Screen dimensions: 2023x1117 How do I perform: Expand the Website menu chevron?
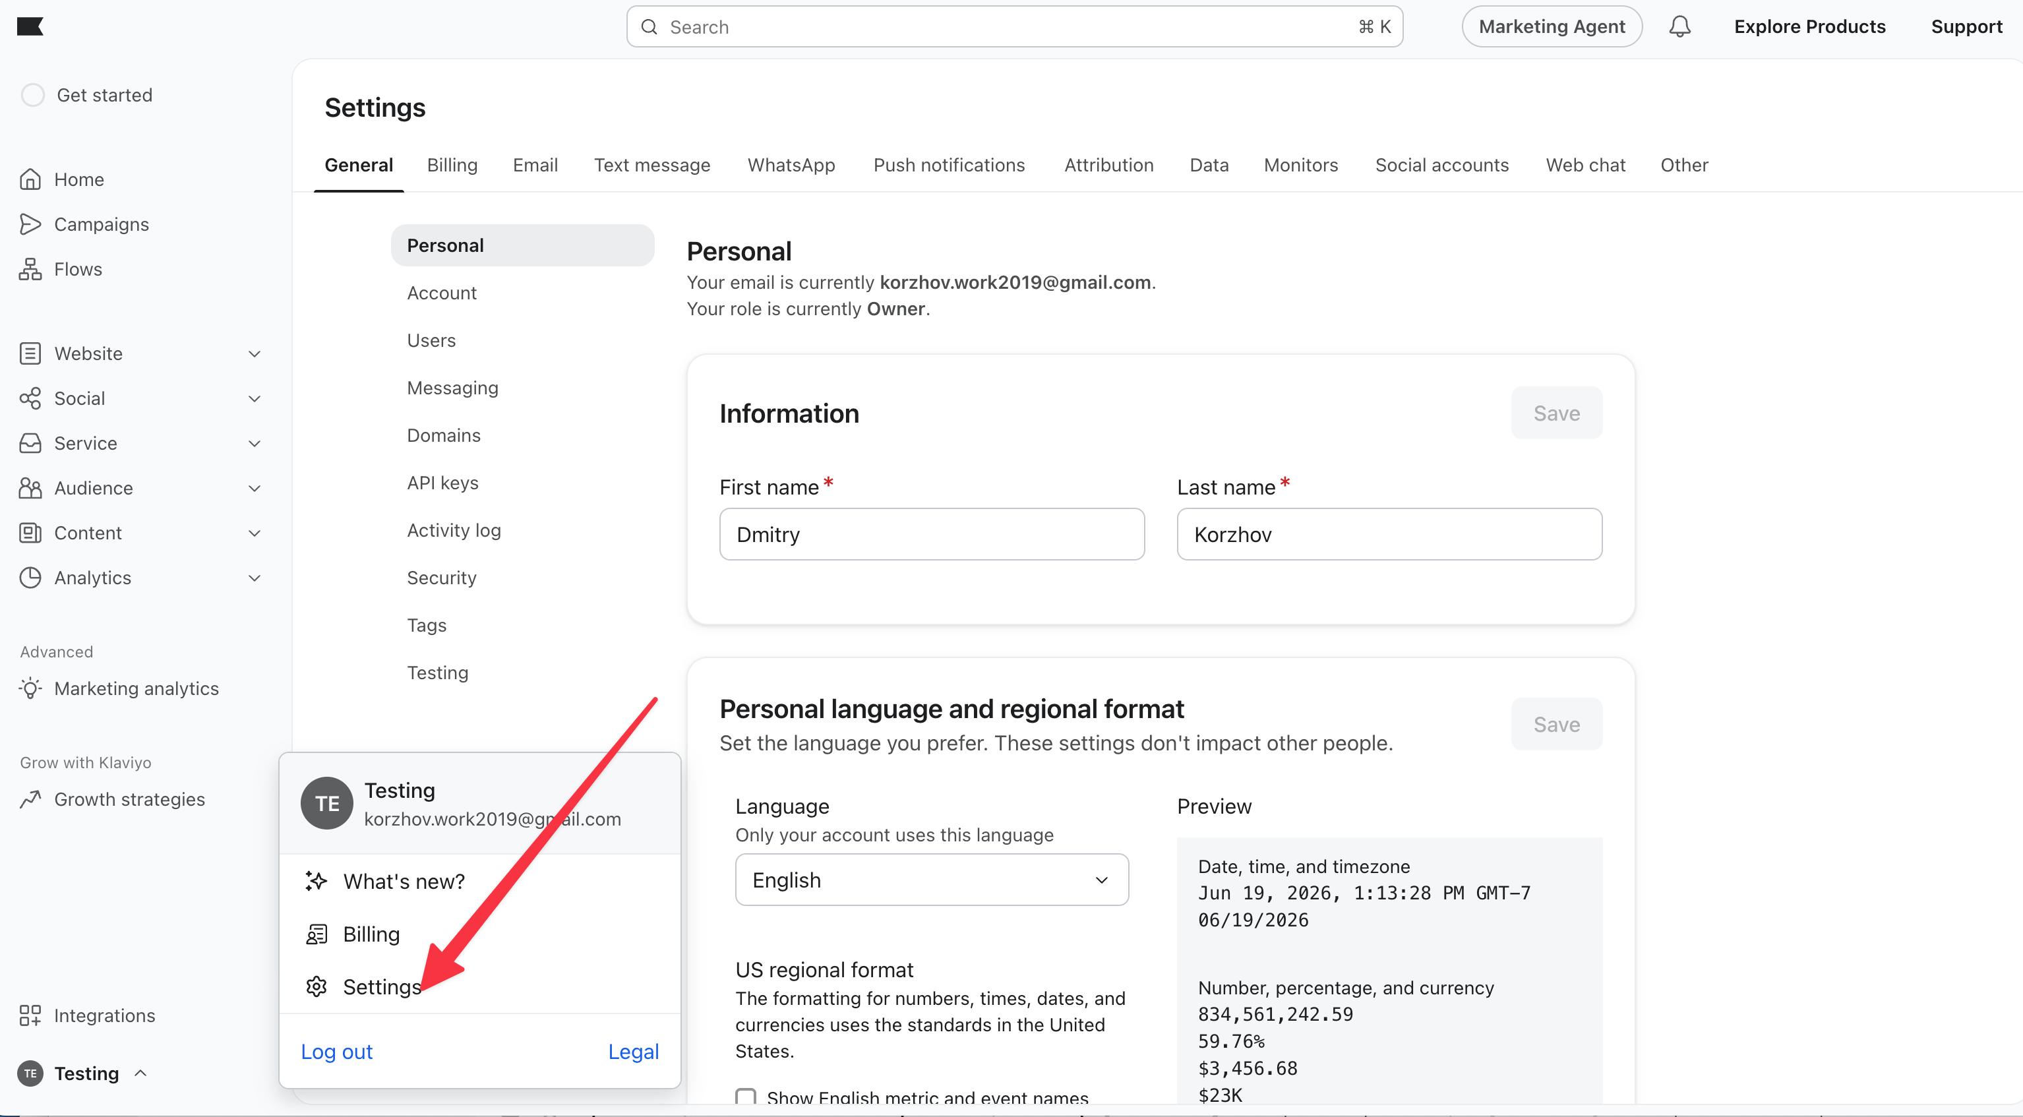[255, 353]
